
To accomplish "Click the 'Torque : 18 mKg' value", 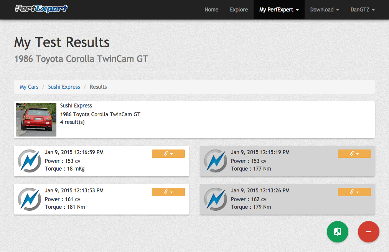I will coord(65,169).
